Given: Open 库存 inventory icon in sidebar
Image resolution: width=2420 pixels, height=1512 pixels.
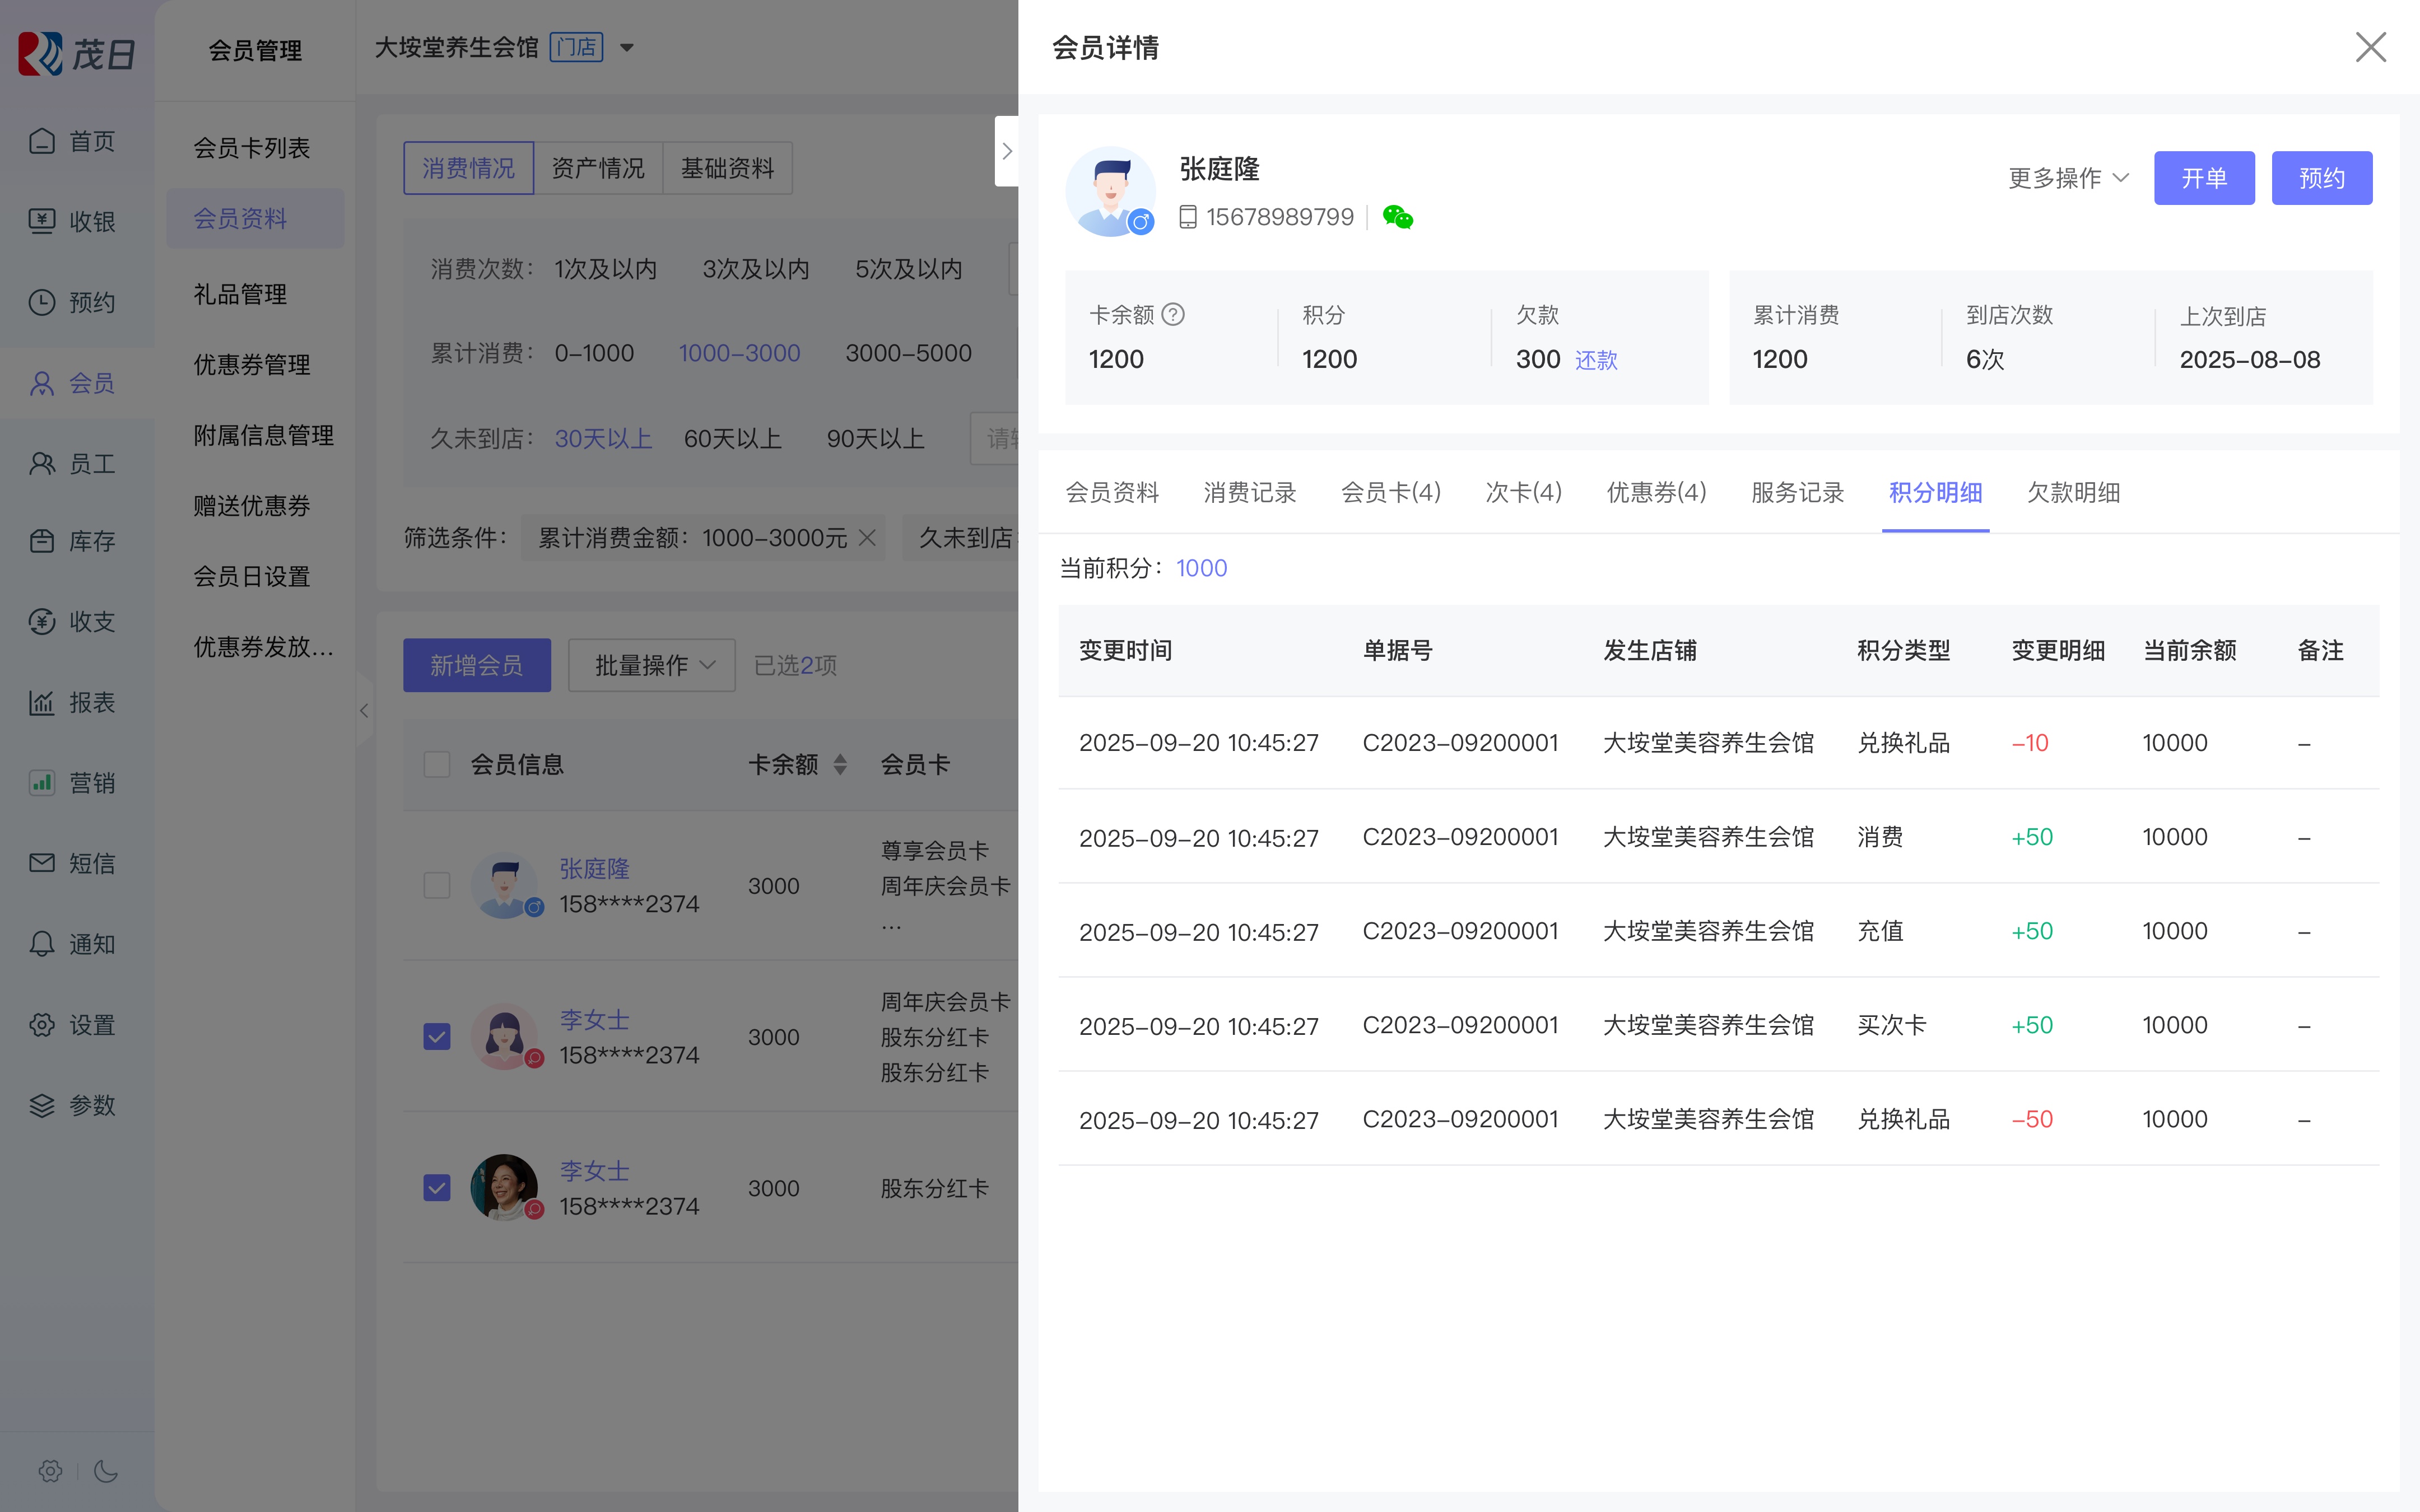Looking at the screenshot, I should point(42,541).
